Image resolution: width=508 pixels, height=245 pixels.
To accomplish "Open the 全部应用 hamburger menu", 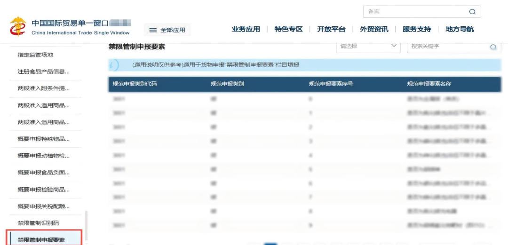I will [x=167, y=30].
